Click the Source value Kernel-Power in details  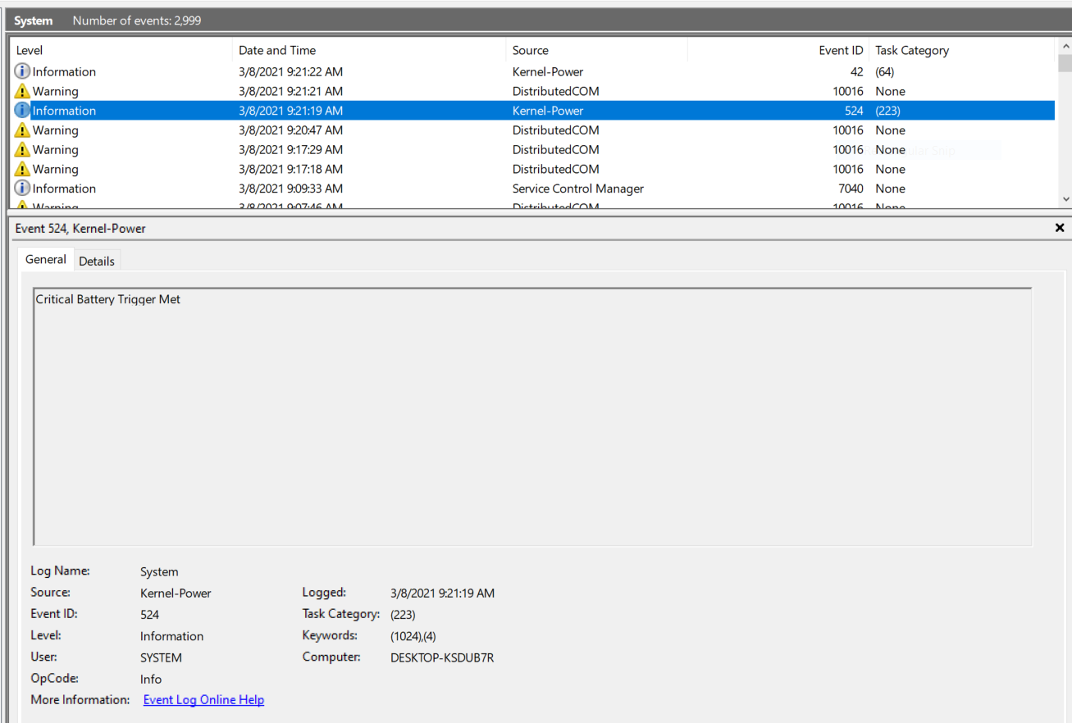coord(176,593)
